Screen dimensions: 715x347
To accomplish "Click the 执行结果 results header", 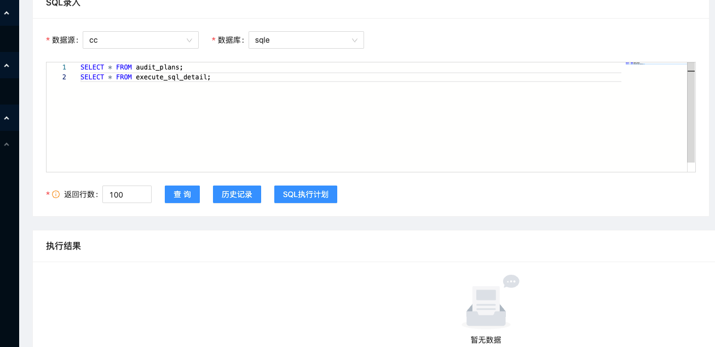I will [x=64, y=246].
